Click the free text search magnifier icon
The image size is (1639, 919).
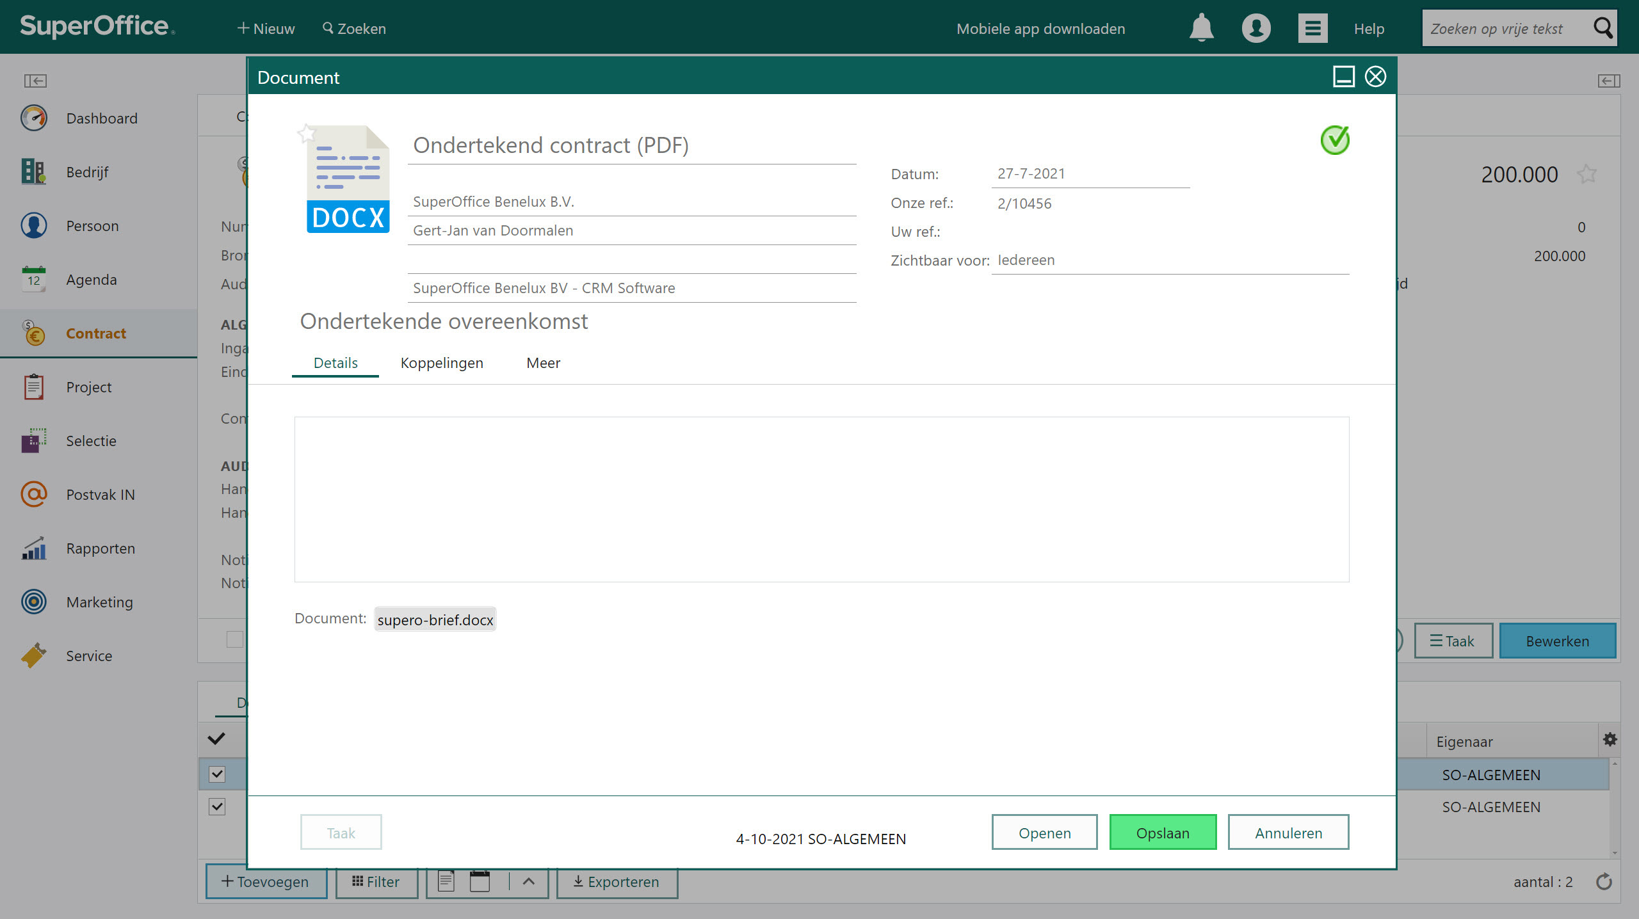(1603, 28)
